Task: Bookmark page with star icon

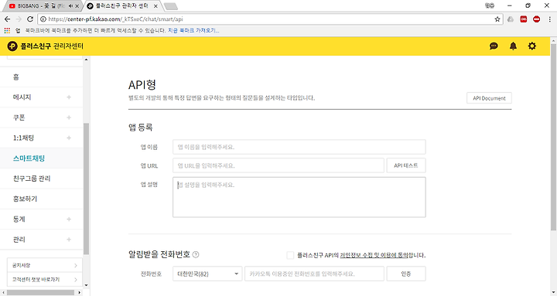Action: pos(497,19)
